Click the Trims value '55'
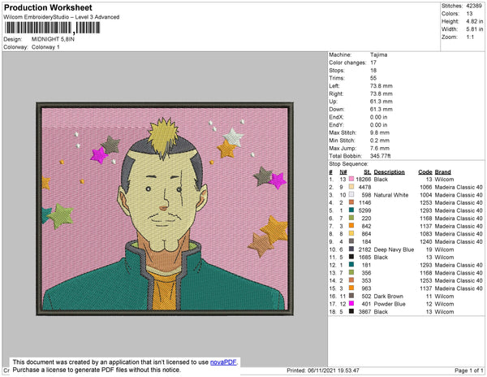Image resolution: width=487 pixels, height=377 pixels. pyautogui.click(x=373, y=78)
